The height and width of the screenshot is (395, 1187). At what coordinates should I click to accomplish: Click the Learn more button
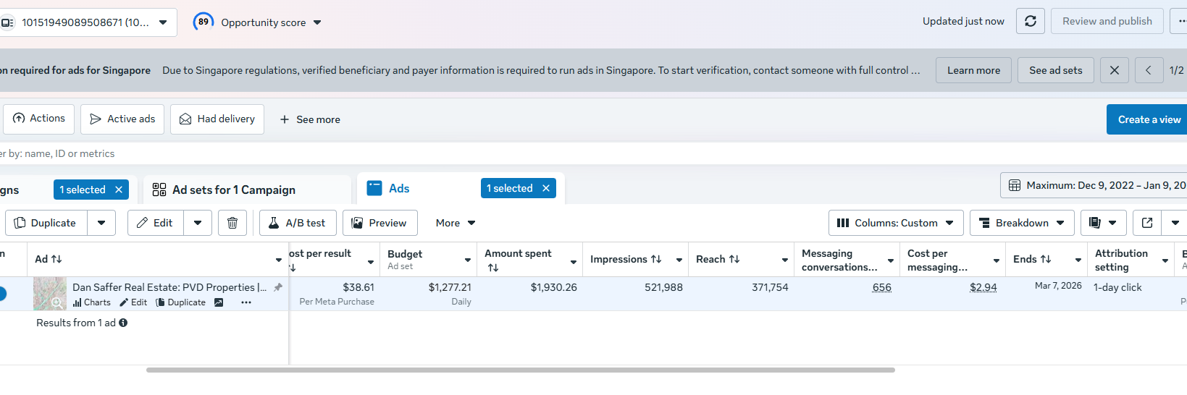[x=973, y=70]
